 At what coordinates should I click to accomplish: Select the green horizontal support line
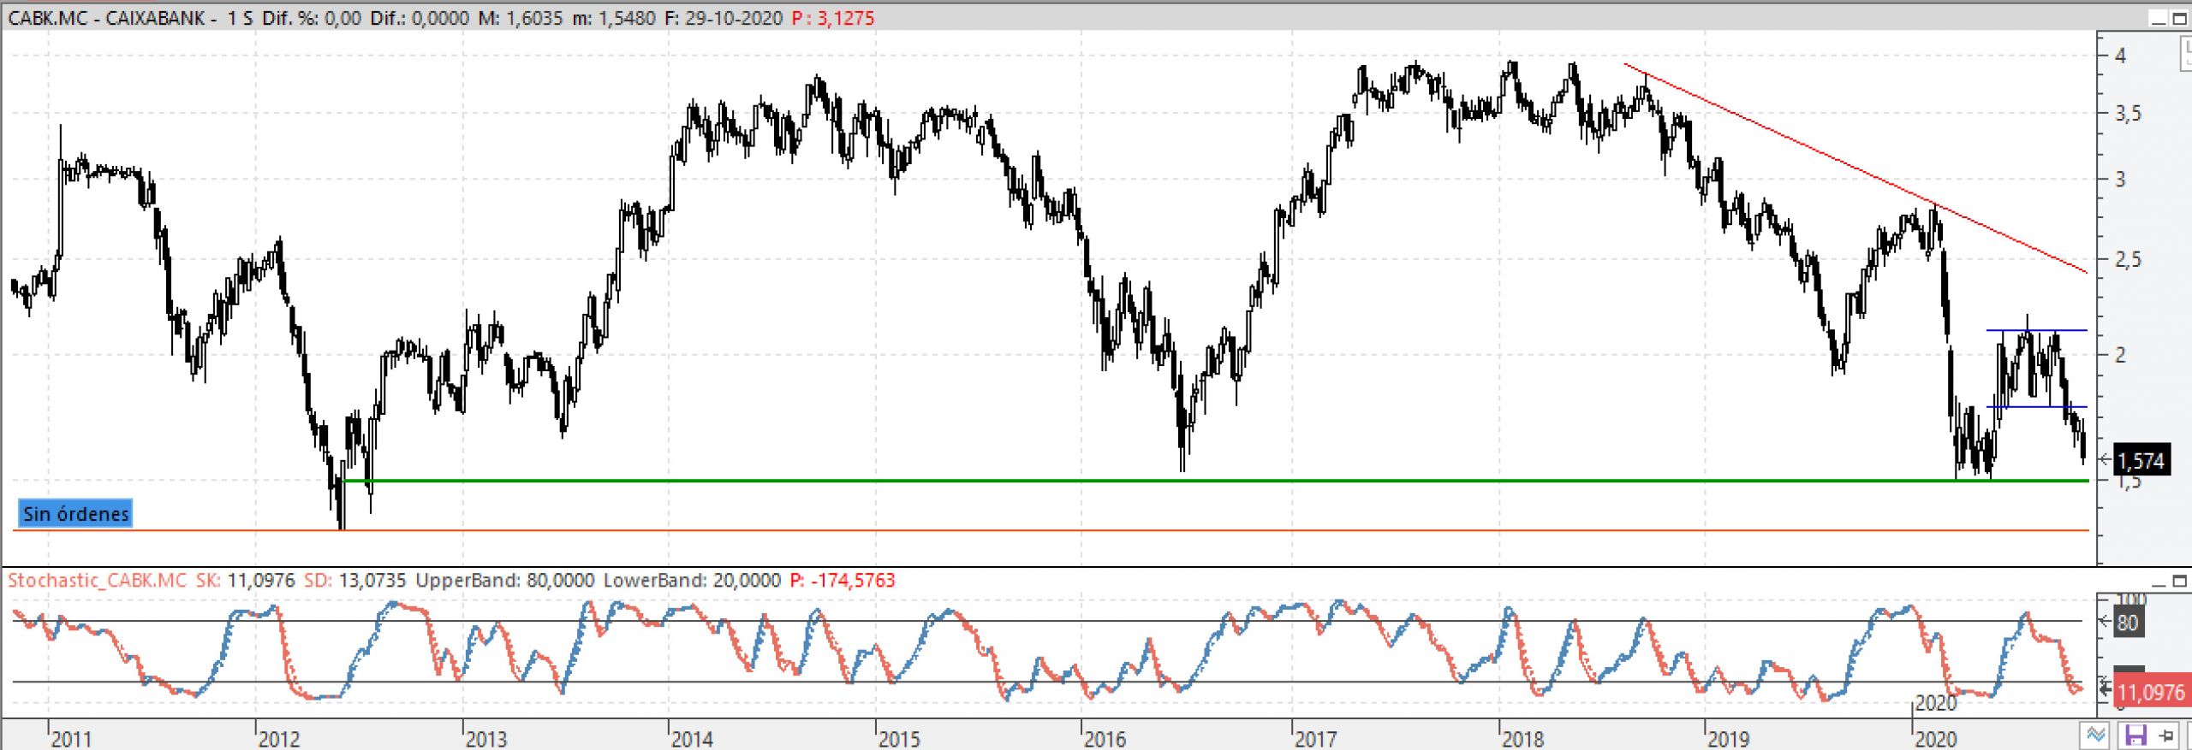coord(1027,481)
